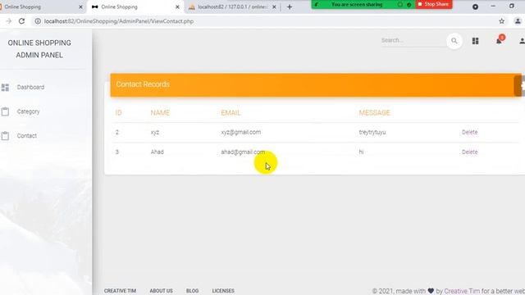The height and width of the screenshot is (295, 525).
Task: Click ONLINE SHOPPING ADMIN PANEL logo text
Action: (x=39, y=49)
